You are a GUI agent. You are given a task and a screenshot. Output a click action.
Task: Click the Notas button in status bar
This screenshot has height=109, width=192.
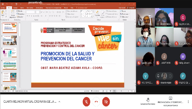87,91
